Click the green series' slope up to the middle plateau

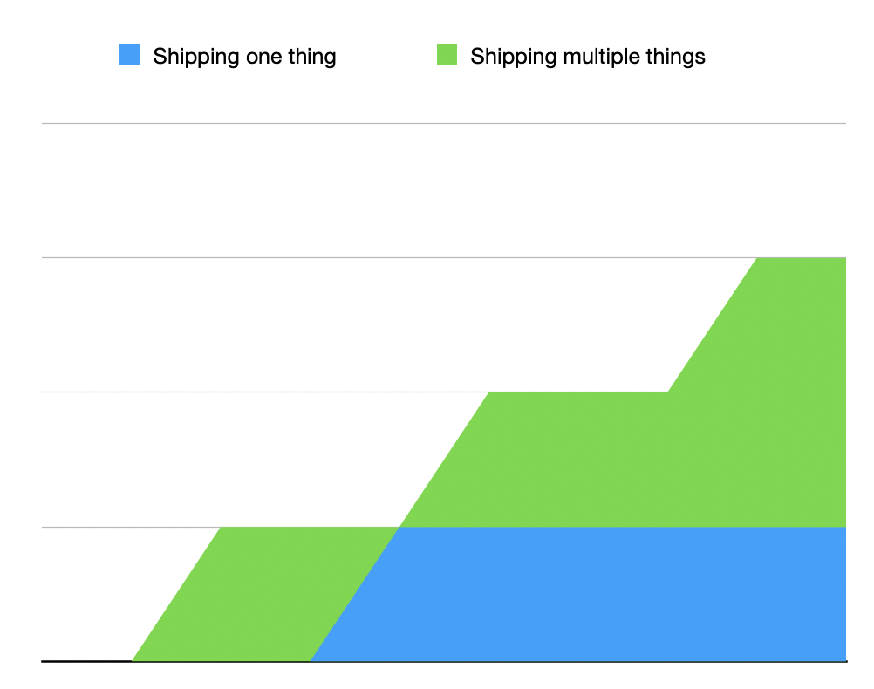(444, 460)
